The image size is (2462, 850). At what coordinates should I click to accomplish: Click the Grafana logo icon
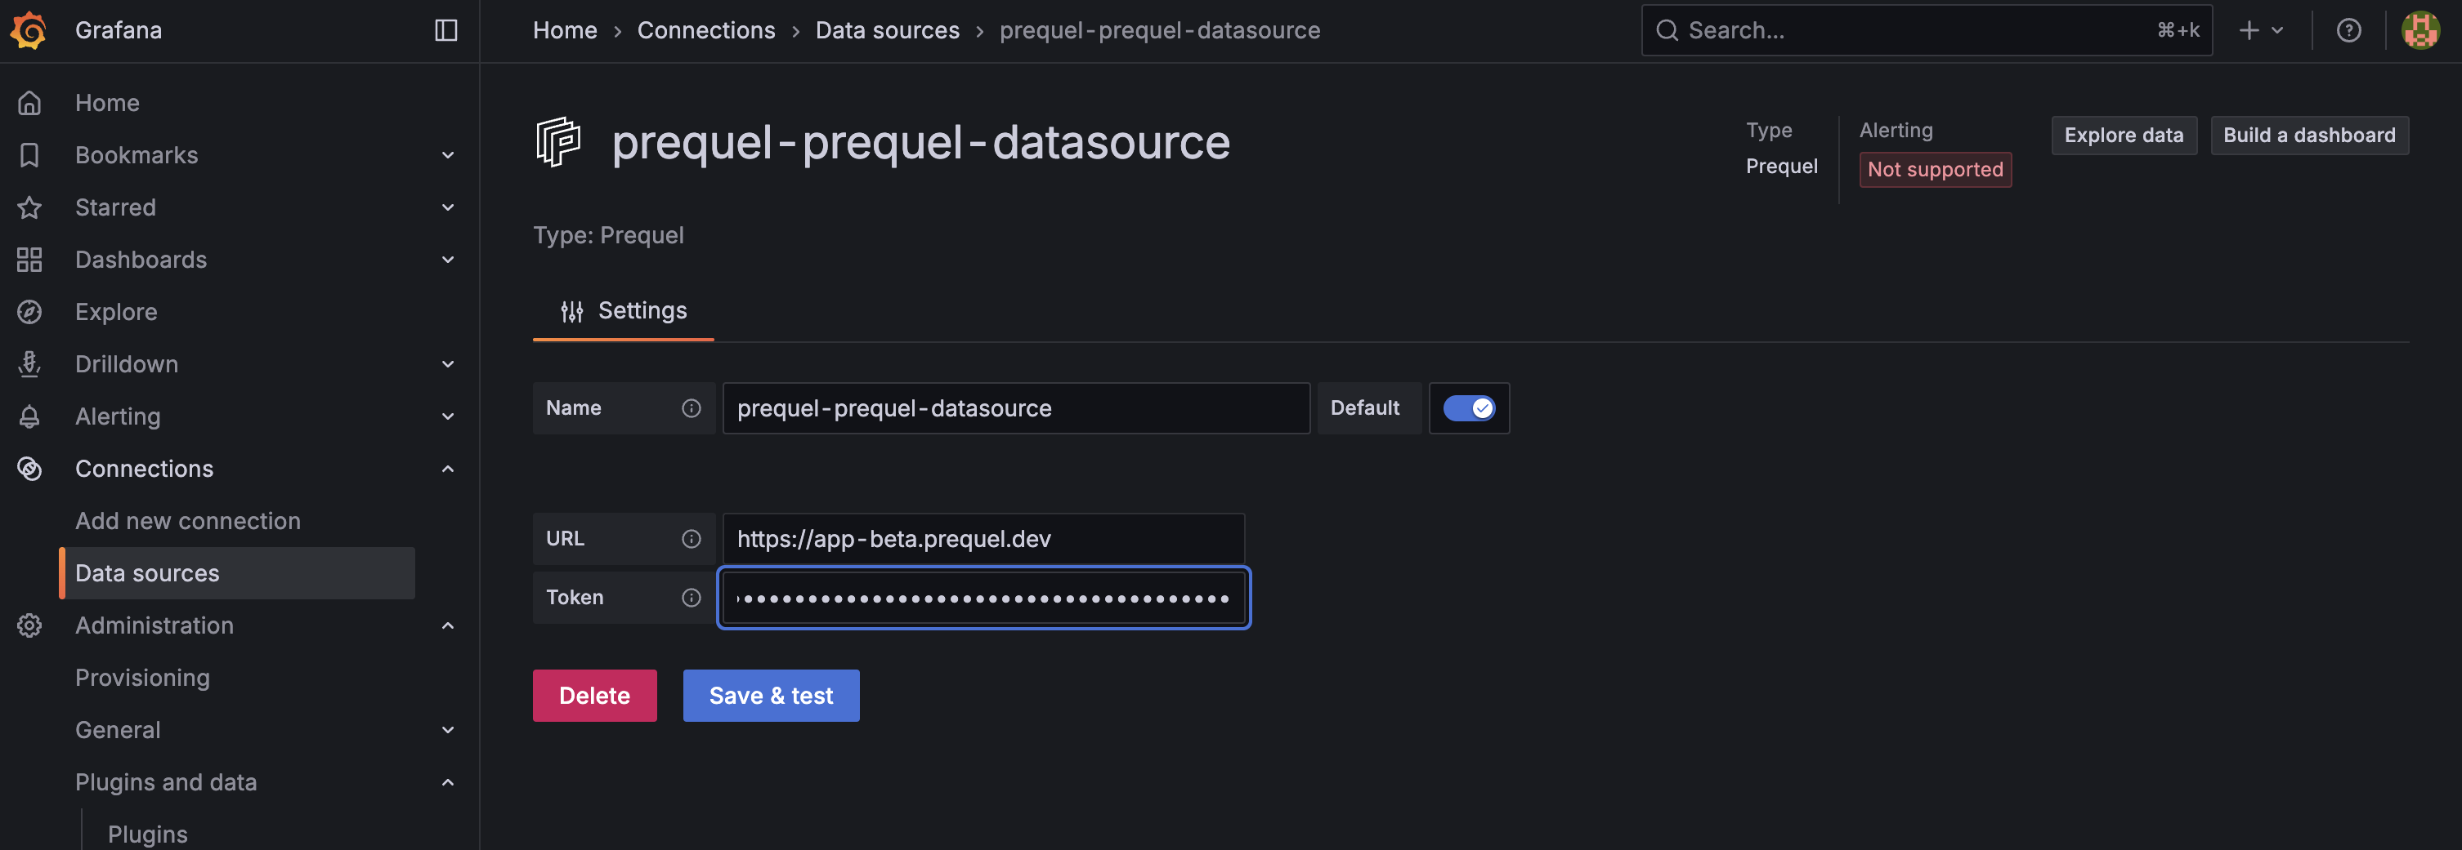[29, 29]
